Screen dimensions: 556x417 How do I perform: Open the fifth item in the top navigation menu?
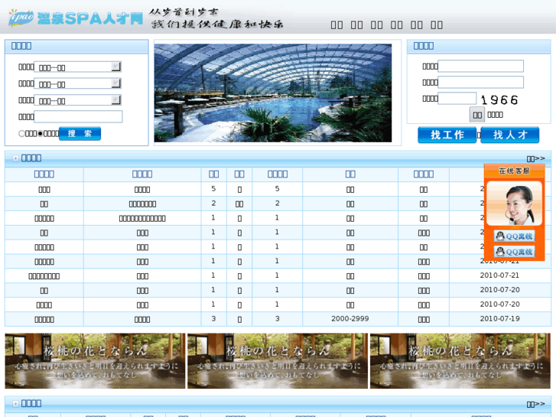pos(417,24)
